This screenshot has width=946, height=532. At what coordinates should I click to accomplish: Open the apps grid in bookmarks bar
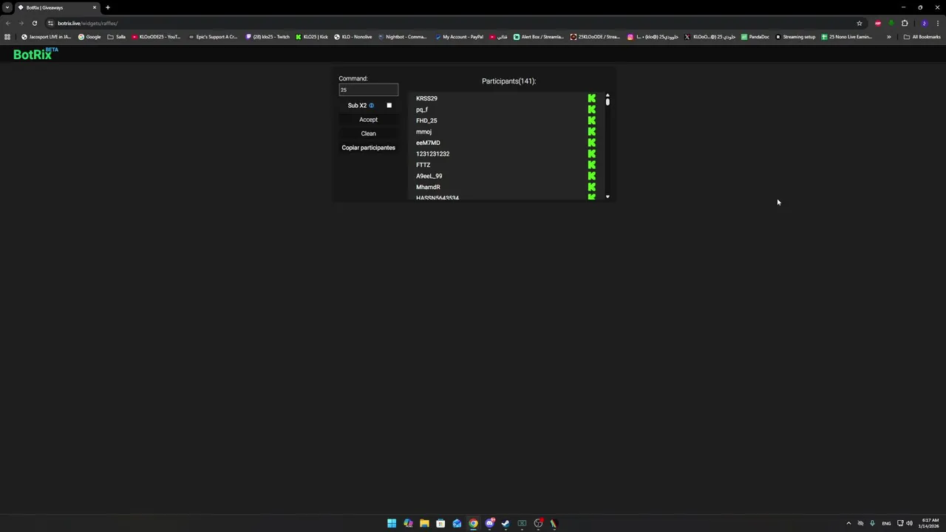click(7, 37)
